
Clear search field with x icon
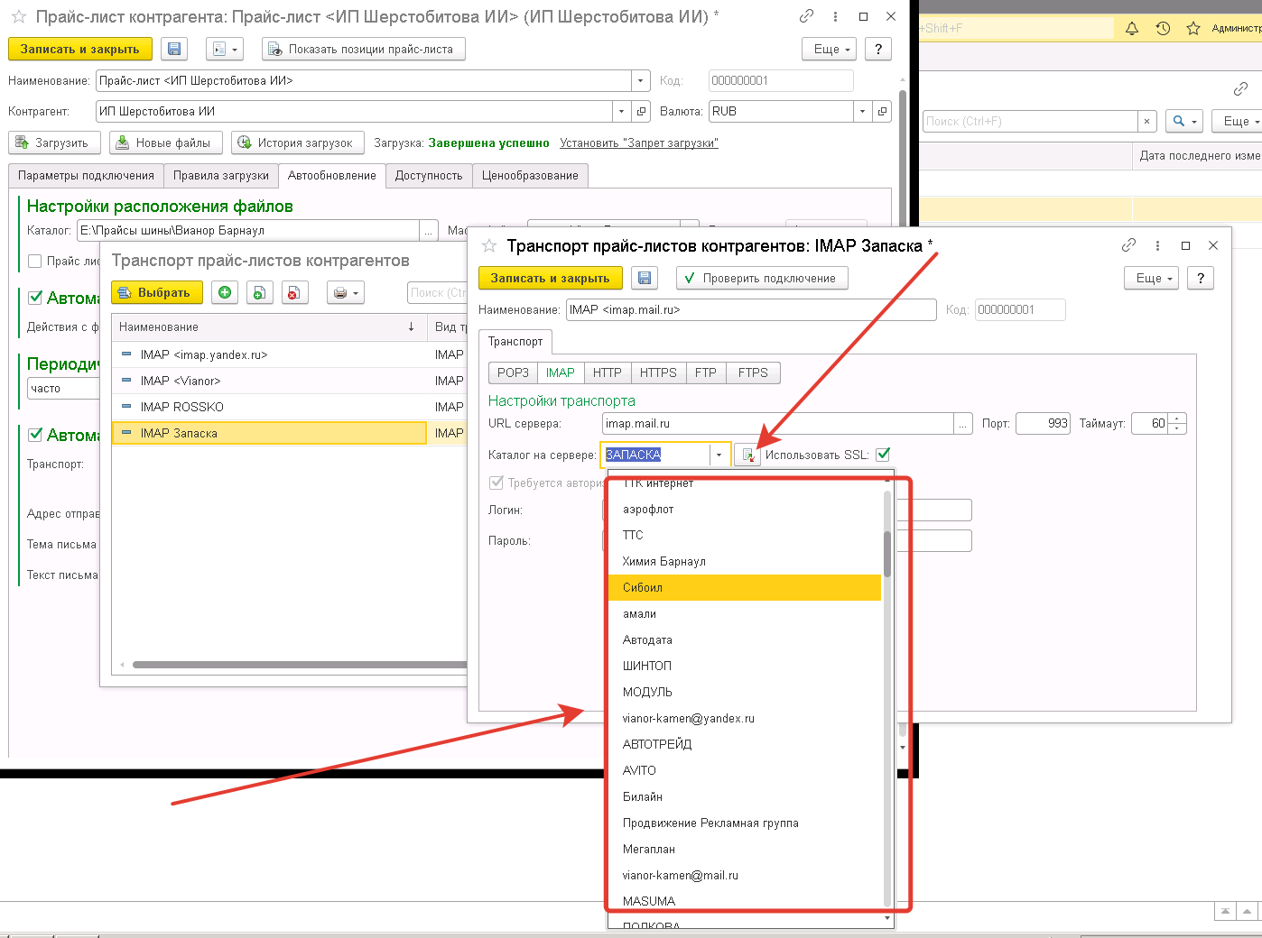1146,121
